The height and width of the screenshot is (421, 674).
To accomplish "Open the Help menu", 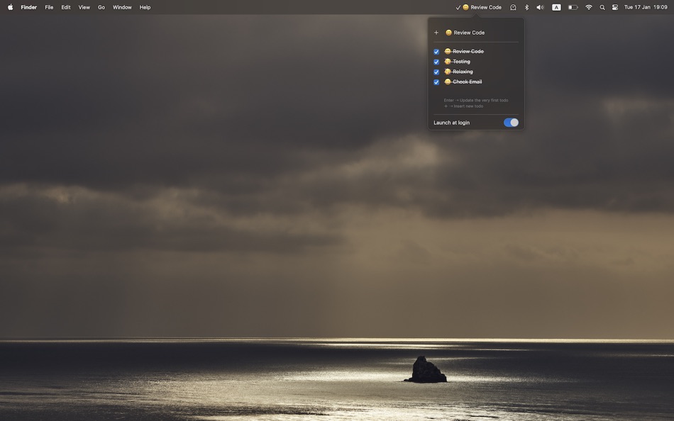I will pos(145,7).
